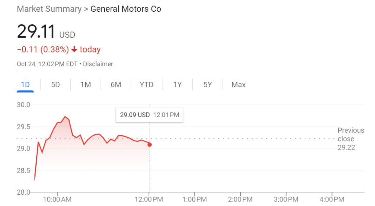This screenshot has width=375, height=206.
Task: Click the red down arrow icon
Action: tap(74, 49)
